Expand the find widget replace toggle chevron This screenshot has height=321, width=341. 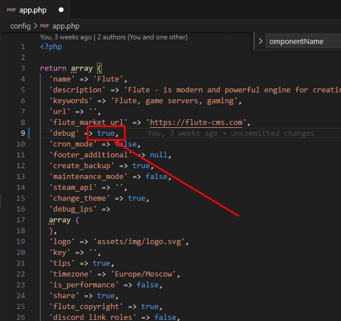tap(260, 41)
